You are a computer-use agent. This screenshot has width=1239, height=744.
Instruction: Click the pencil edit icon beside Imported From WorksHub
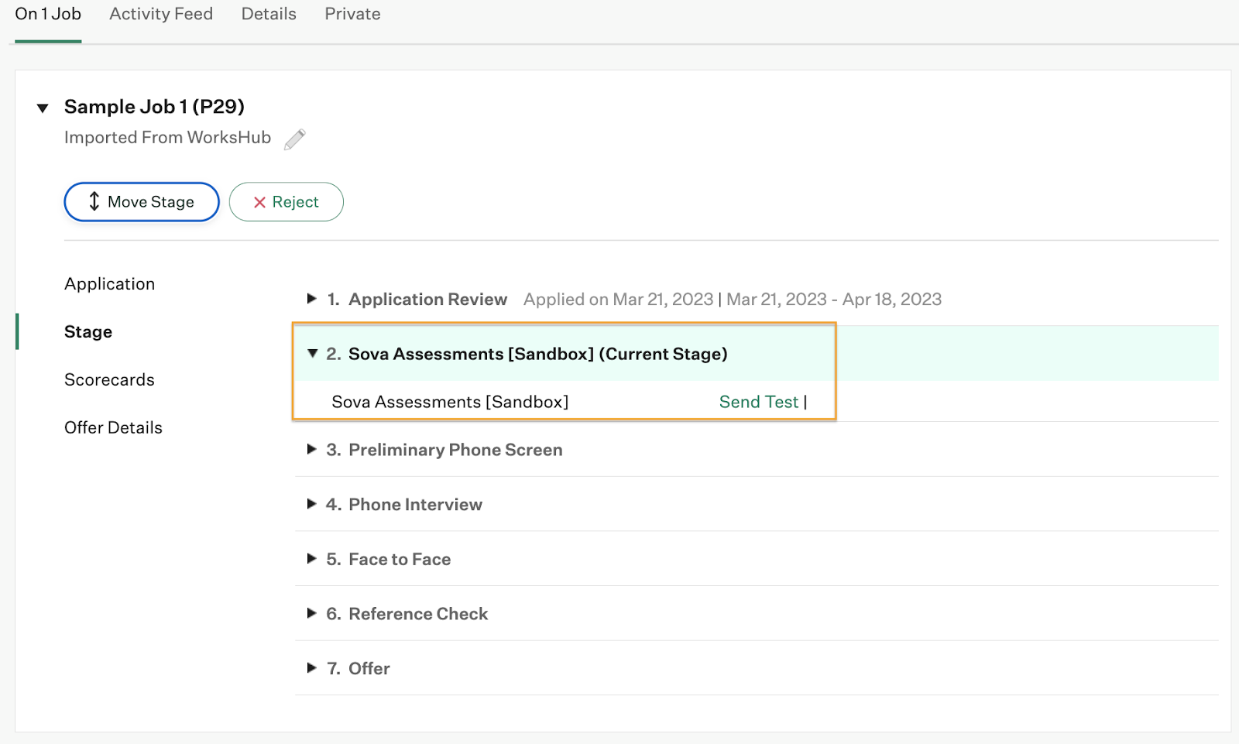(x=295, y=139)
